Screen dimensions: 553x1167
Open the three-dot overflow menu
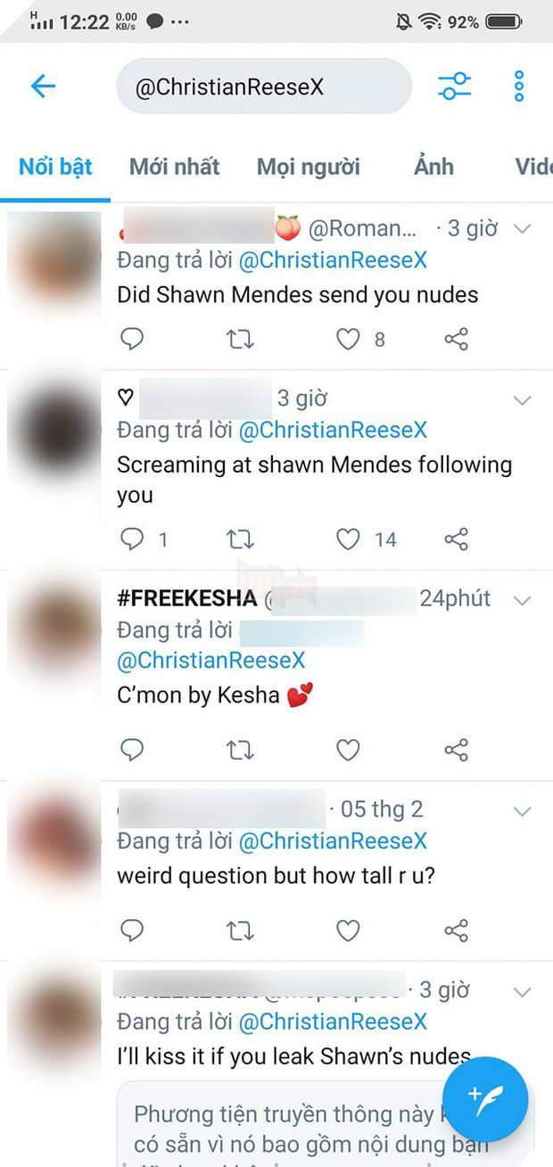tap(518, 86)
